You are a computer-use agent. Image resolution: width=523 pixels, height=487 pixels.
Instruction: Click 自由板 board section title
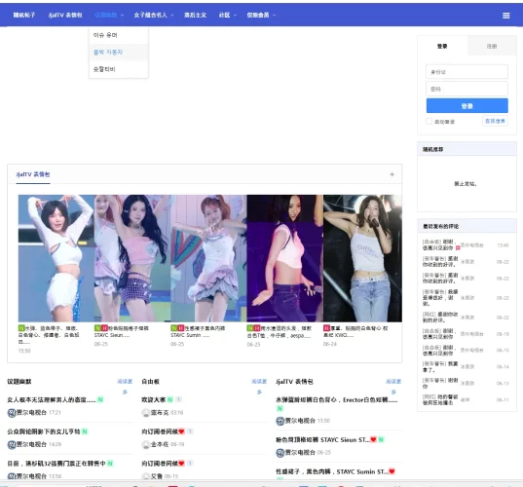pyautogui.click(x=150, y=381)
